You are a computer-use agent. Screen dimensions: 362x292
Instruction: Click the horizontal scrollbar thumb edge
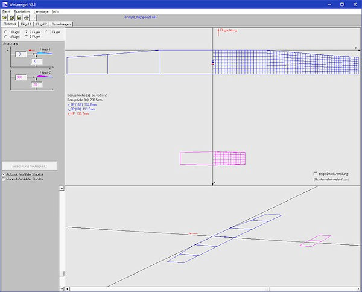(267, 289)
